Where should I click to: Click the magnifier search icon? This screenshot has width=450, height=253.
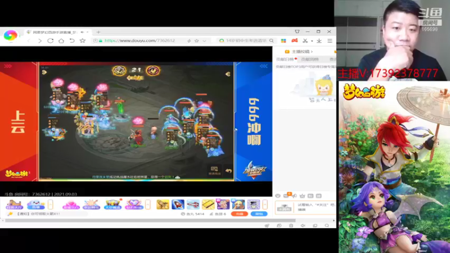(x=272, y=40)
